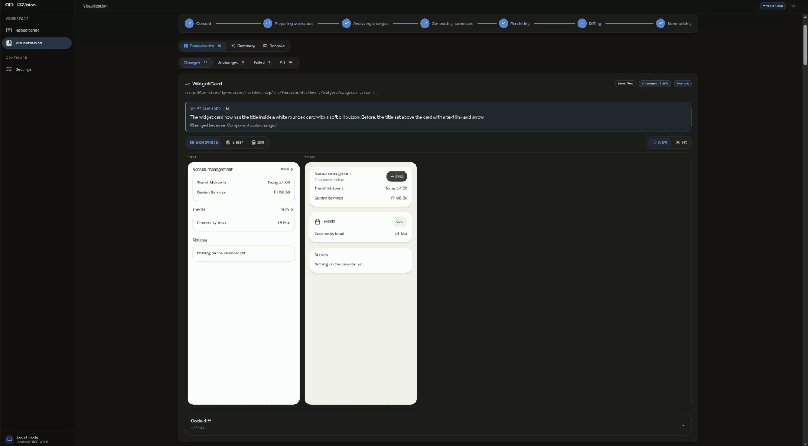This screenshot has height=446, width=808.
Task: Click the Generating harnesses step checkmark
Action: pyautogui.click(x=425, y=23)
